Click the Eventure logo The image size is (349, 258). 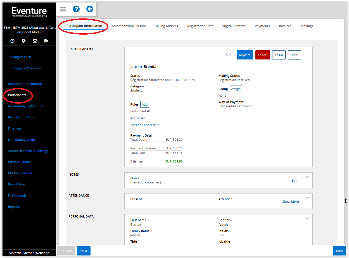coord(29,12)
